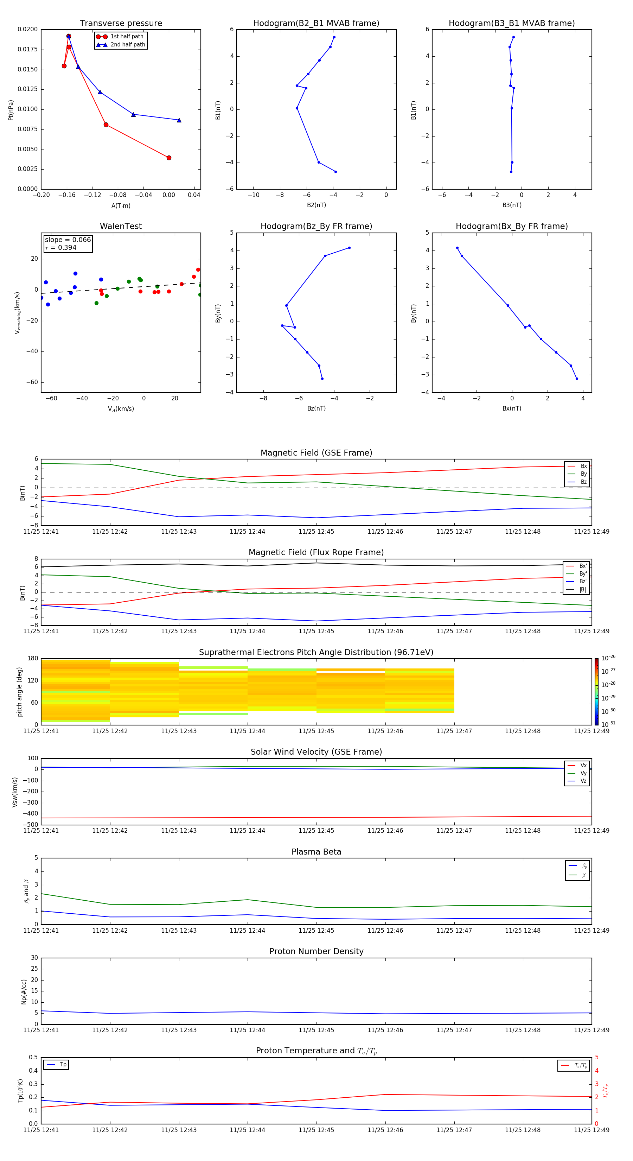
Task: Click '11/25 12:47' tick on temperature plot
Action: 454,1130
